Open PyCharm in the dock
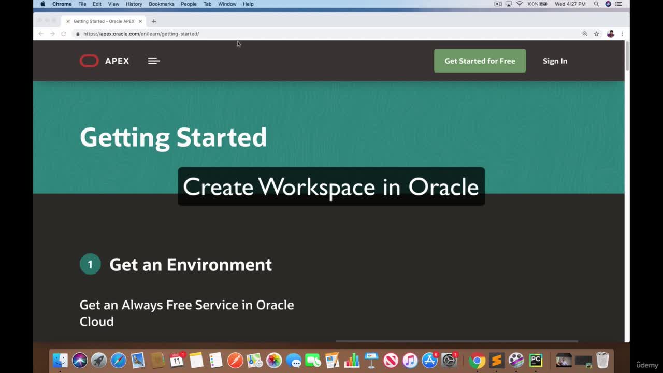Viewport: 663px width, 373px height. [x=536, y=360]
